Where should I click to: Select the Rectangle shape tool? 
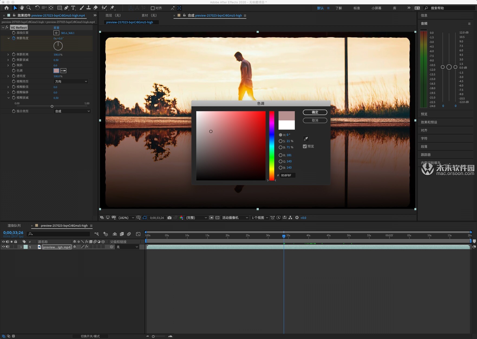(x=59, y=8)
